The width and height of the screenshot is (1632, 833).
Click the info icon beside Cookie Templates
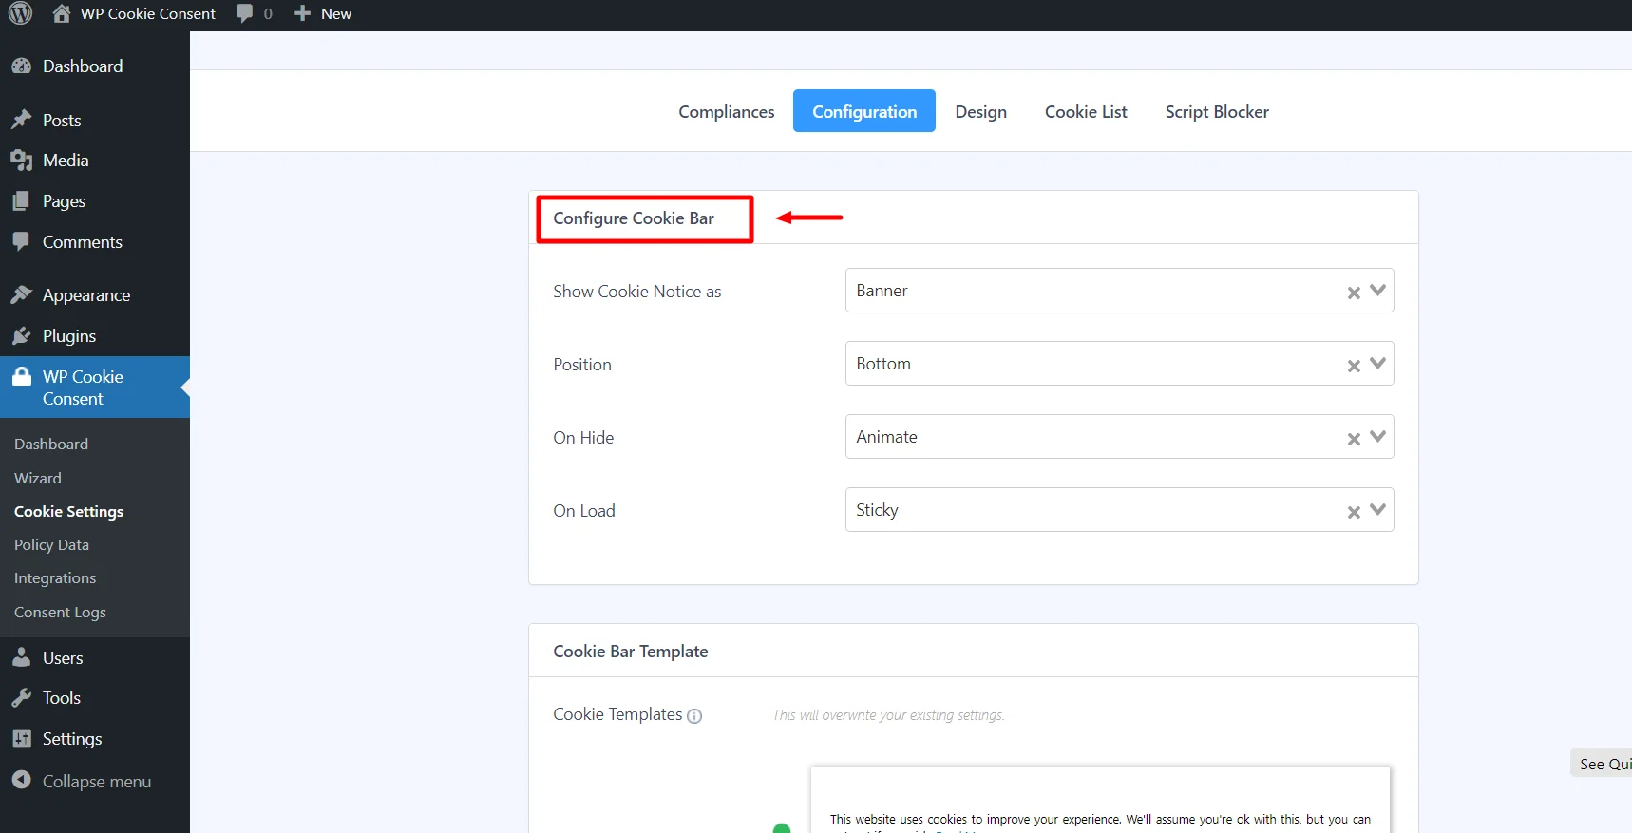coord(694,716)
